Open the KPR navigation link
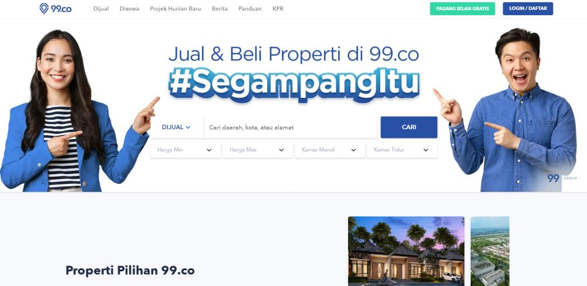 click(278, 9)
